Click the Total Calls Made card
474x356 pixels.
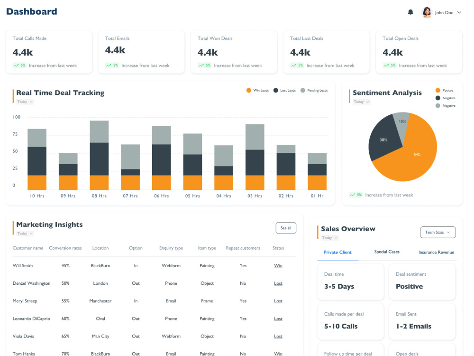pyautogui.click(x=49, y=52)
